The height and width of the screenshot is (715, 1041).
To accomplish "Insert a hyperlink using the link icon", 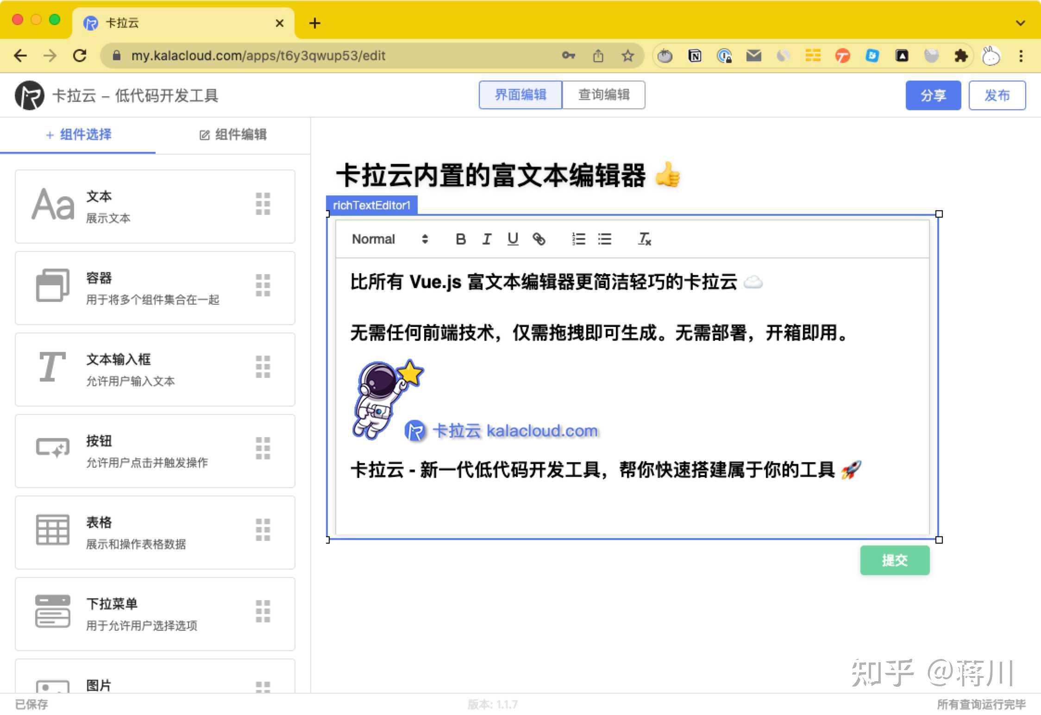I will pos(539,239).
